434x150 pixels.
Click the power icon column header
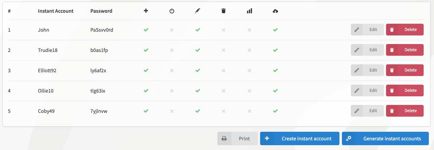pos(172,11)
